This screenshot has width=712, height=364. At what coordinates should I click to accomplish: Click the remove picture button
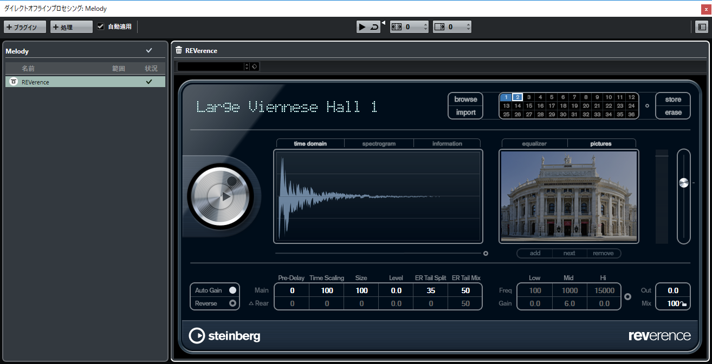pos(603,253)
